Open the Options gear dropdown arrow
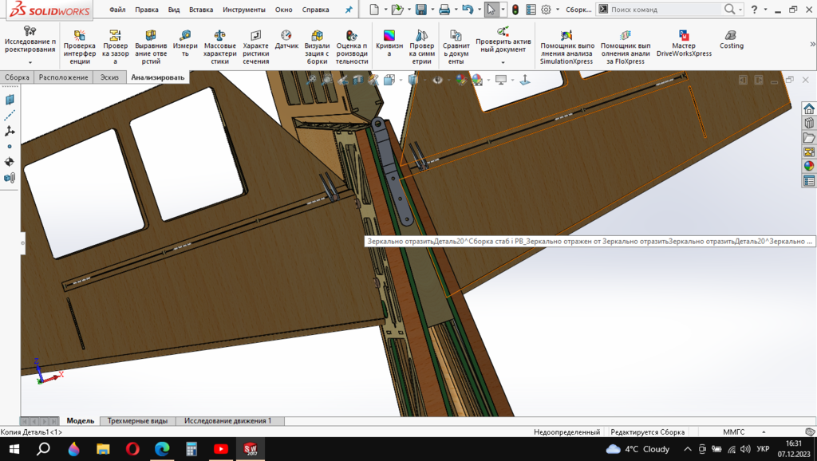The width and height of the screenshot is (817, 461). pyautogui.click(x=557, y=10)
